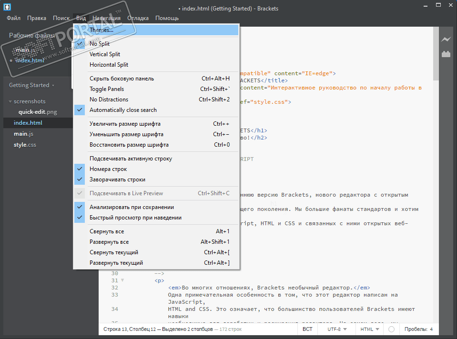Open the Файл menu
Viewport: 457px width, 339px height.
pyautogui.click(x=13, y=18)
